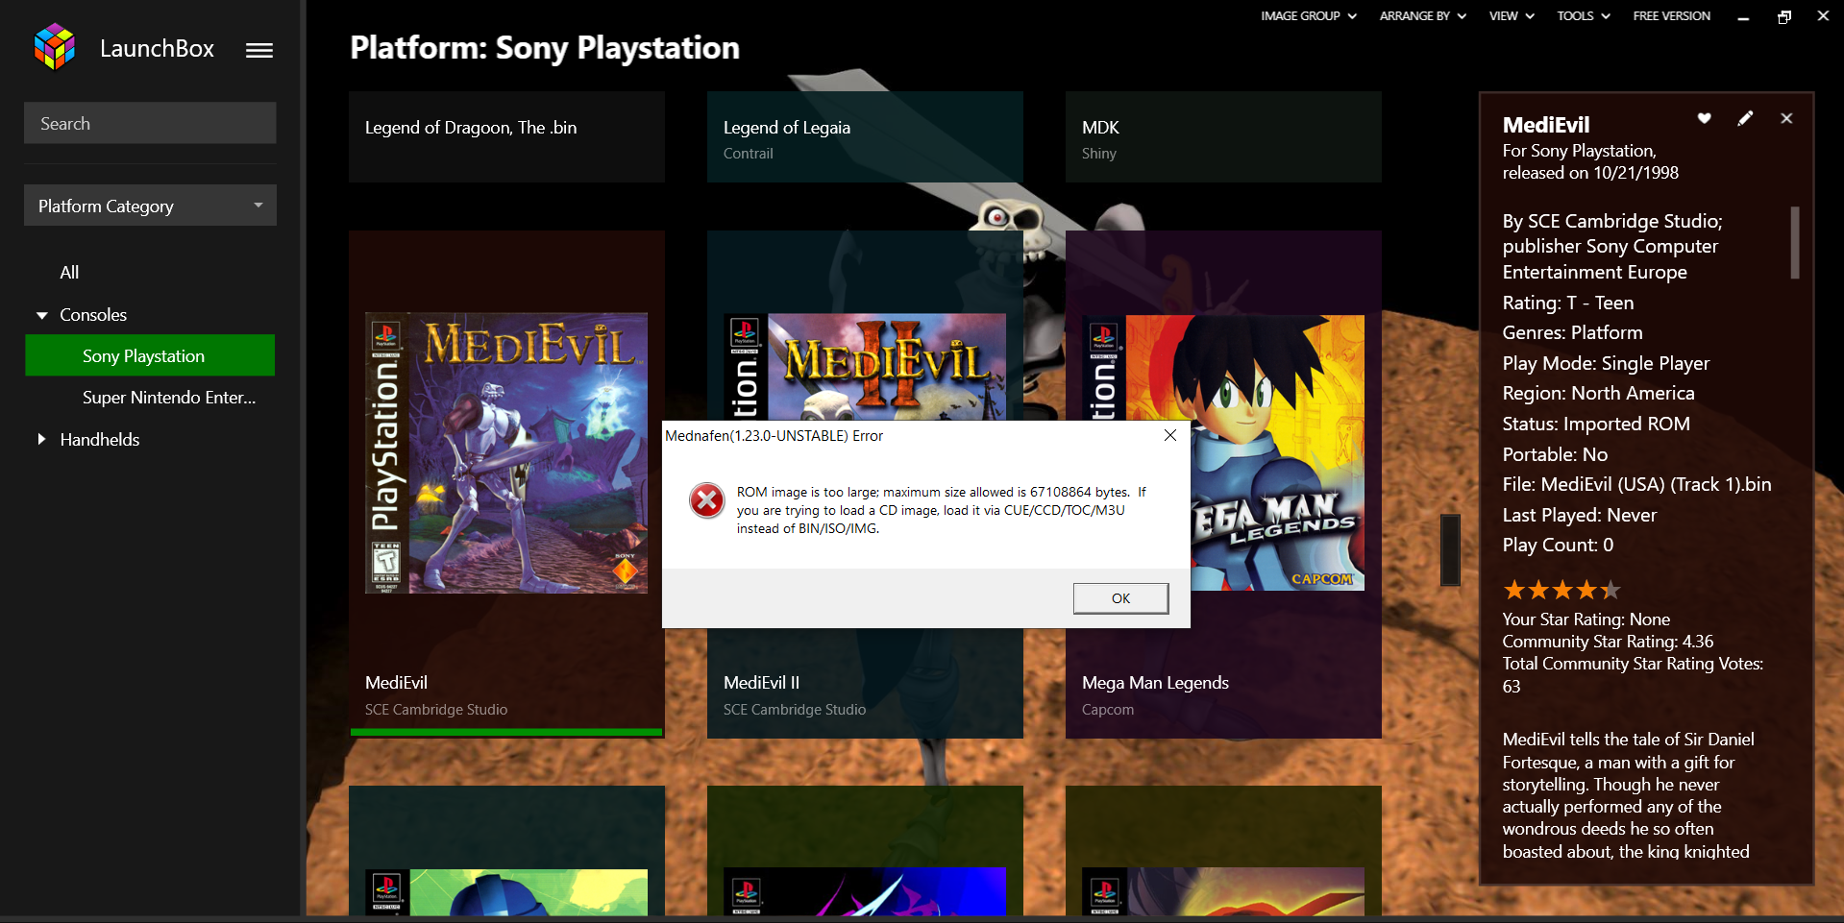
Task: Click the bottom-row blue cover thumbnail
Action: point(506,892)
